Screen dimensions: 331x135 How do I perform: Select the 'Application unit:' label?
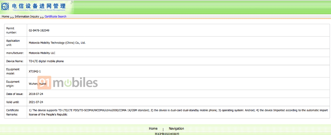click(13, 43)
